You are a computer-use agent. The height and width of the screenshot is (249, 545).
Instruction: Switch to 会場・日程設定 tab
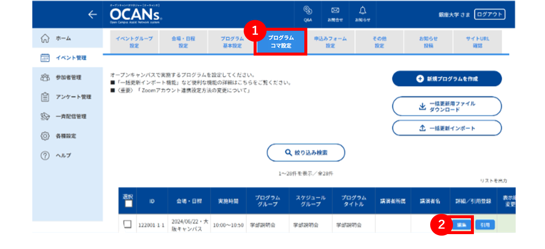click(x=183, y=42)
